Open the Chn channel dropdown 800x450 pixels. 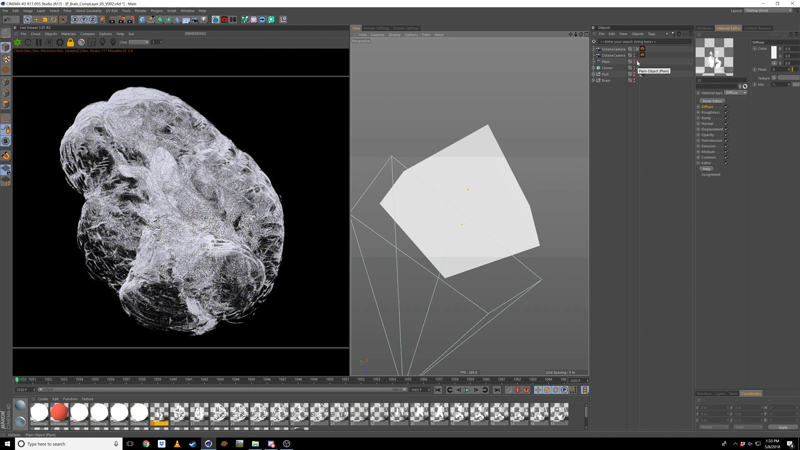139,42
